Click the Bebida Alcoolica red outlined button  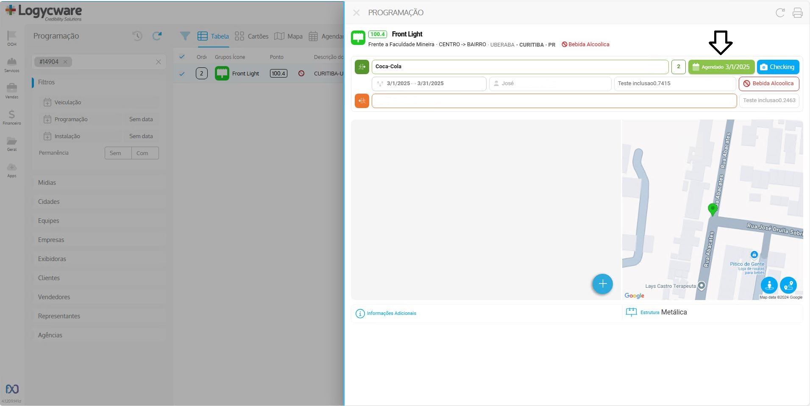pos(769,83)
